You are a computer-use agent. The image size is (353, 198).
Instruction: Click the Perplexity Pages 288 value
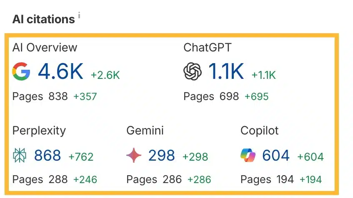[58, 179]
